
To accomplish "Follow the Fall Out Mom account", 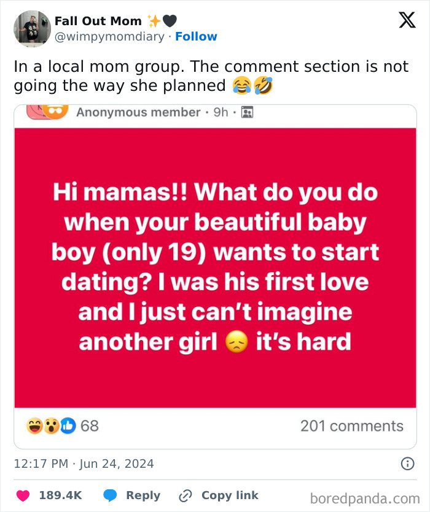I will click(x=197, y=36).
